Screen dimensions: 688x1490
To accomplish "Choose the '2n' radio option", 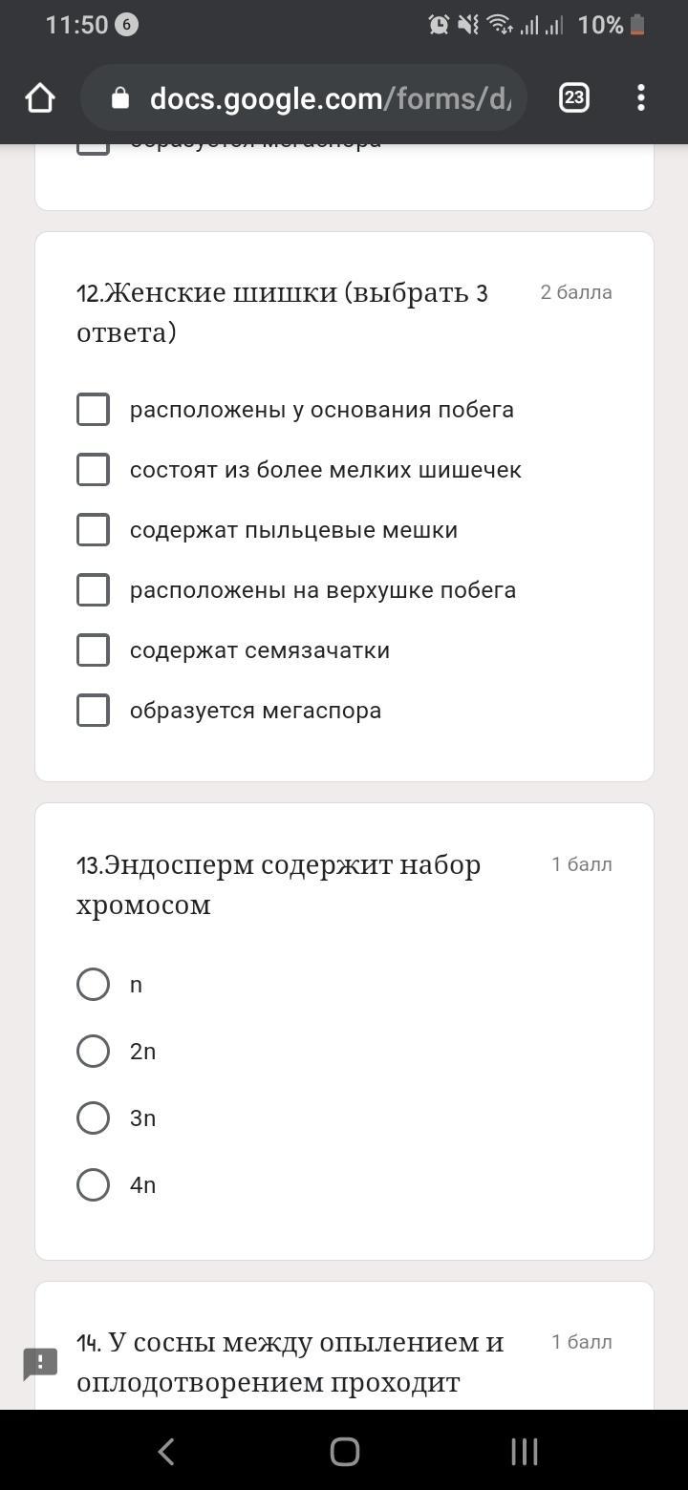I will tap(93, 1051).
